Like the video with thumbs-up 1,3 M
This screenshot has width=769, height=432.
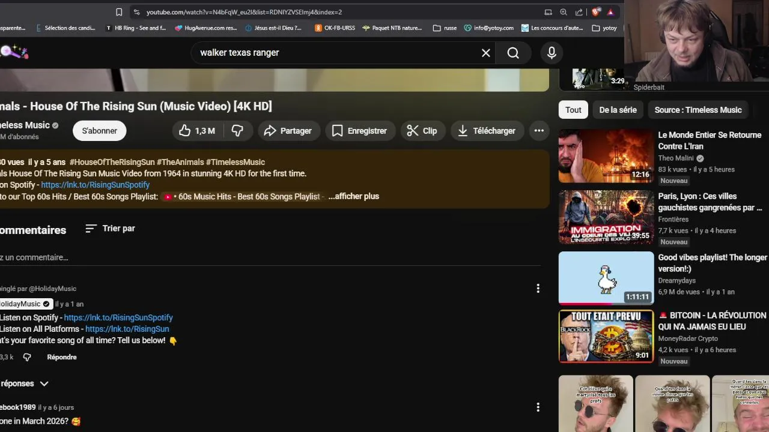click(x=196, y=131)
